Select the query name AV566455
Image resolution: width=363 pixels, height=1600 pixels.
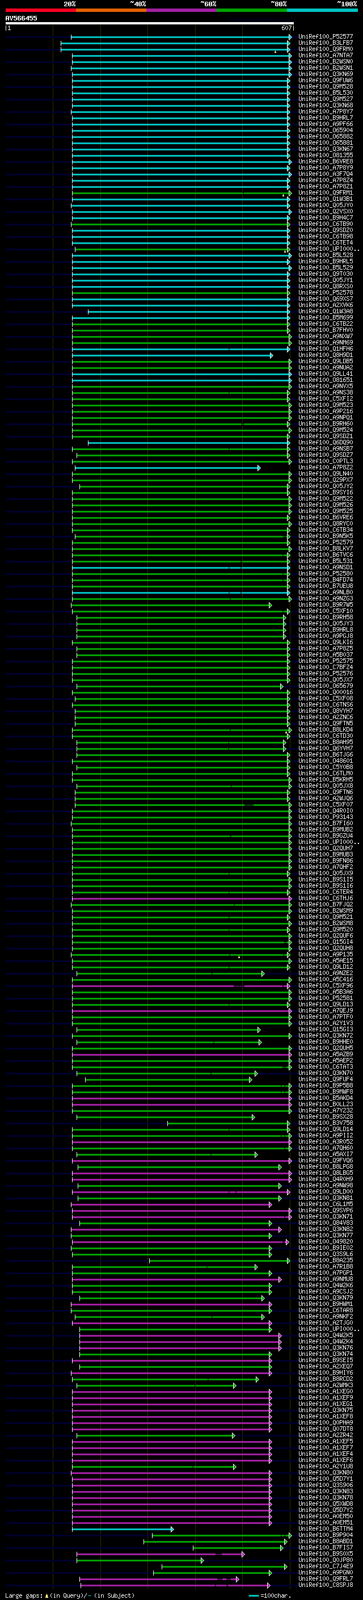click(21, 19)
